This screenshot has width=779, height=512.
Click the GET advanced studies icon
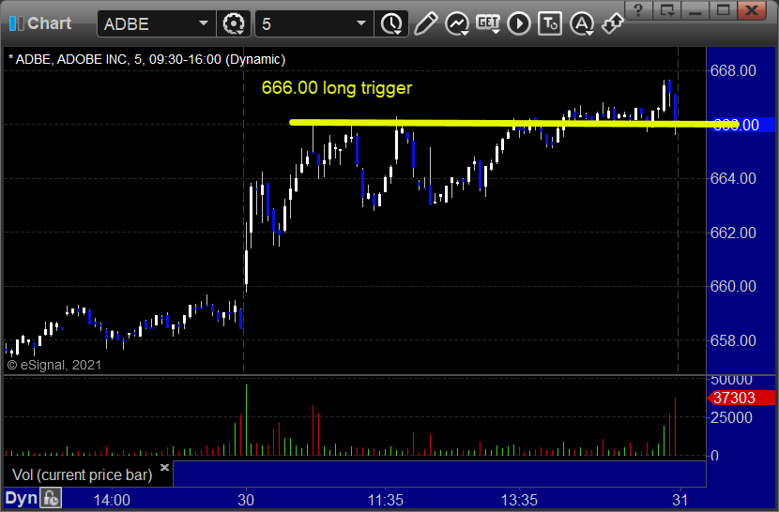(488, 23)
